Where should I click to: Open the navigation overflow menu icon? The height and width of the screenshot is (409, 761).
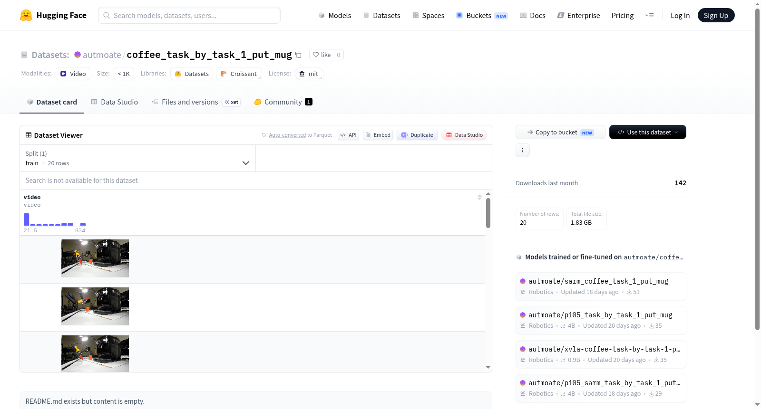[649, 15]
